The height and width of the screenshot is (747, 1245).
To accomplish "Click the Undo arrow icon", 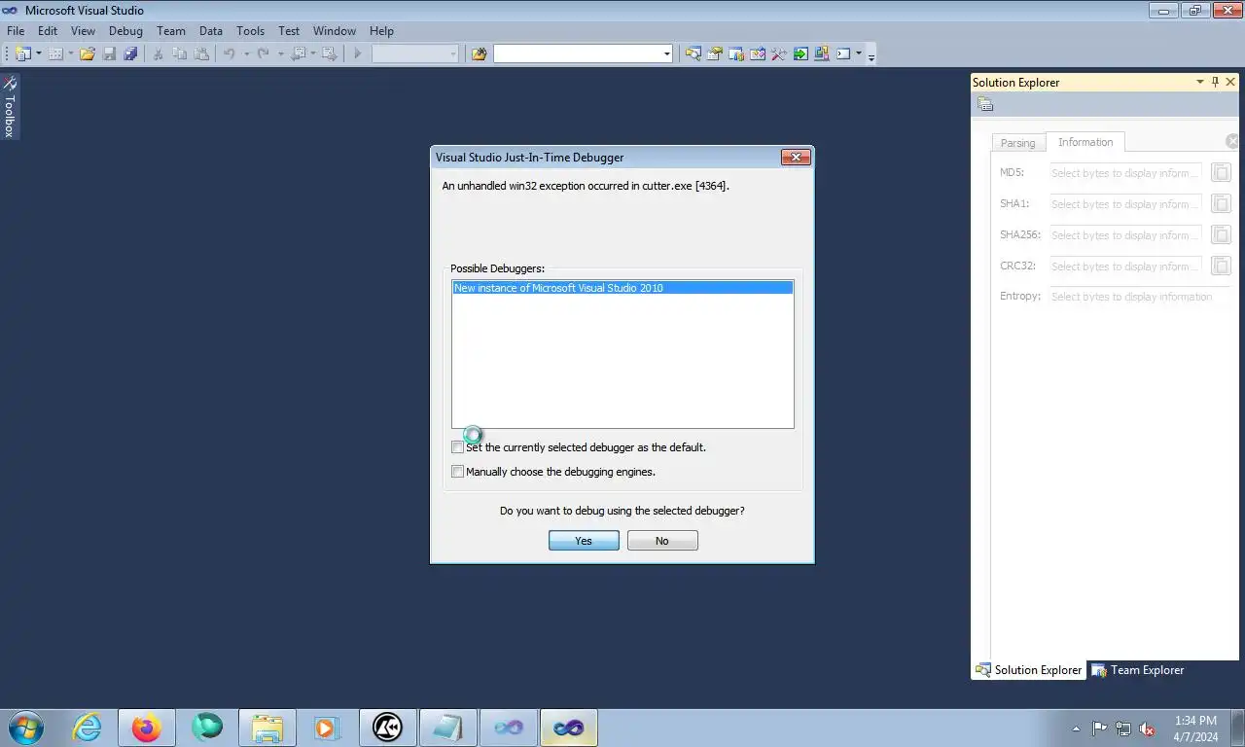I will coord(230,54).
